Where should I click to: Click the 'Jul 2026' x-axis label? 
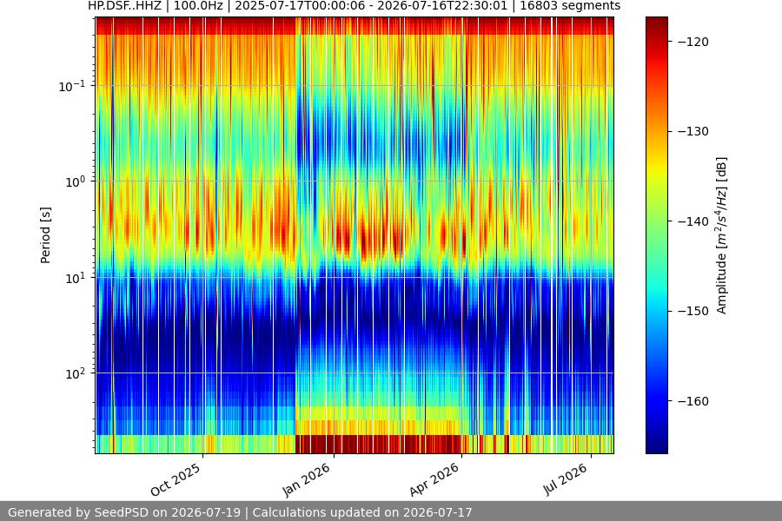tap(566, 479)
